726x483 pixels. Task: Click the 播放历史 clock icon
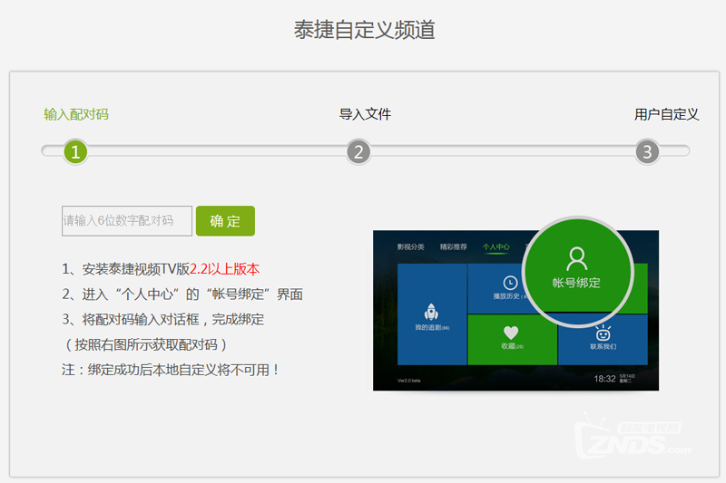[510, 283]
